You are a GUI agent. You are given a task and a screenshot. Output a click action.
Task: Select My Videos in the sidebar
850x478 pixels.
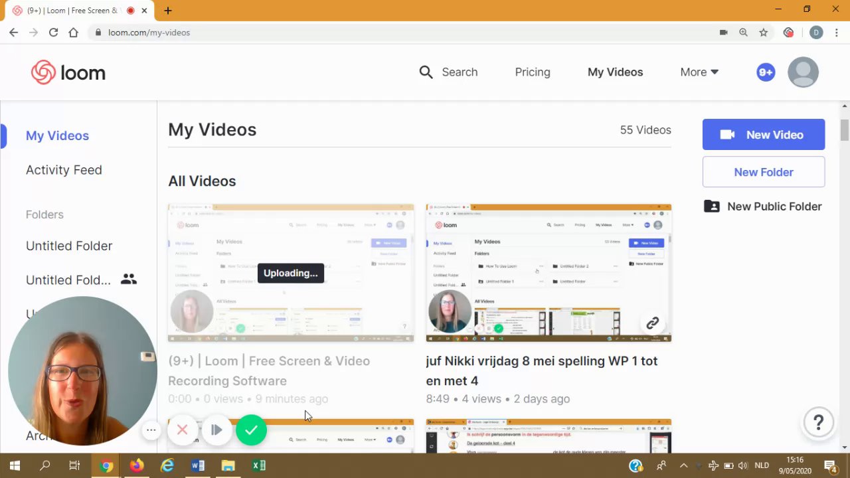[x=57, y=135]
